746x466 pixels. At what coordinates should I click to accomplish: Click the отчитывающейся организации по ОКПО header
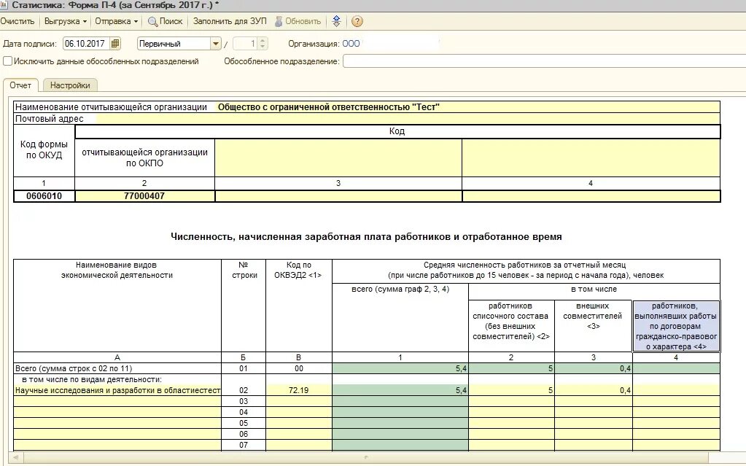144,158
